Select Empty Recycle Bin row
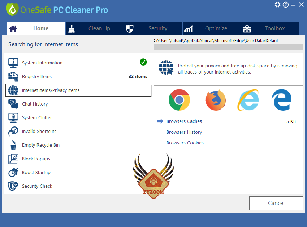 pos(78,145)
